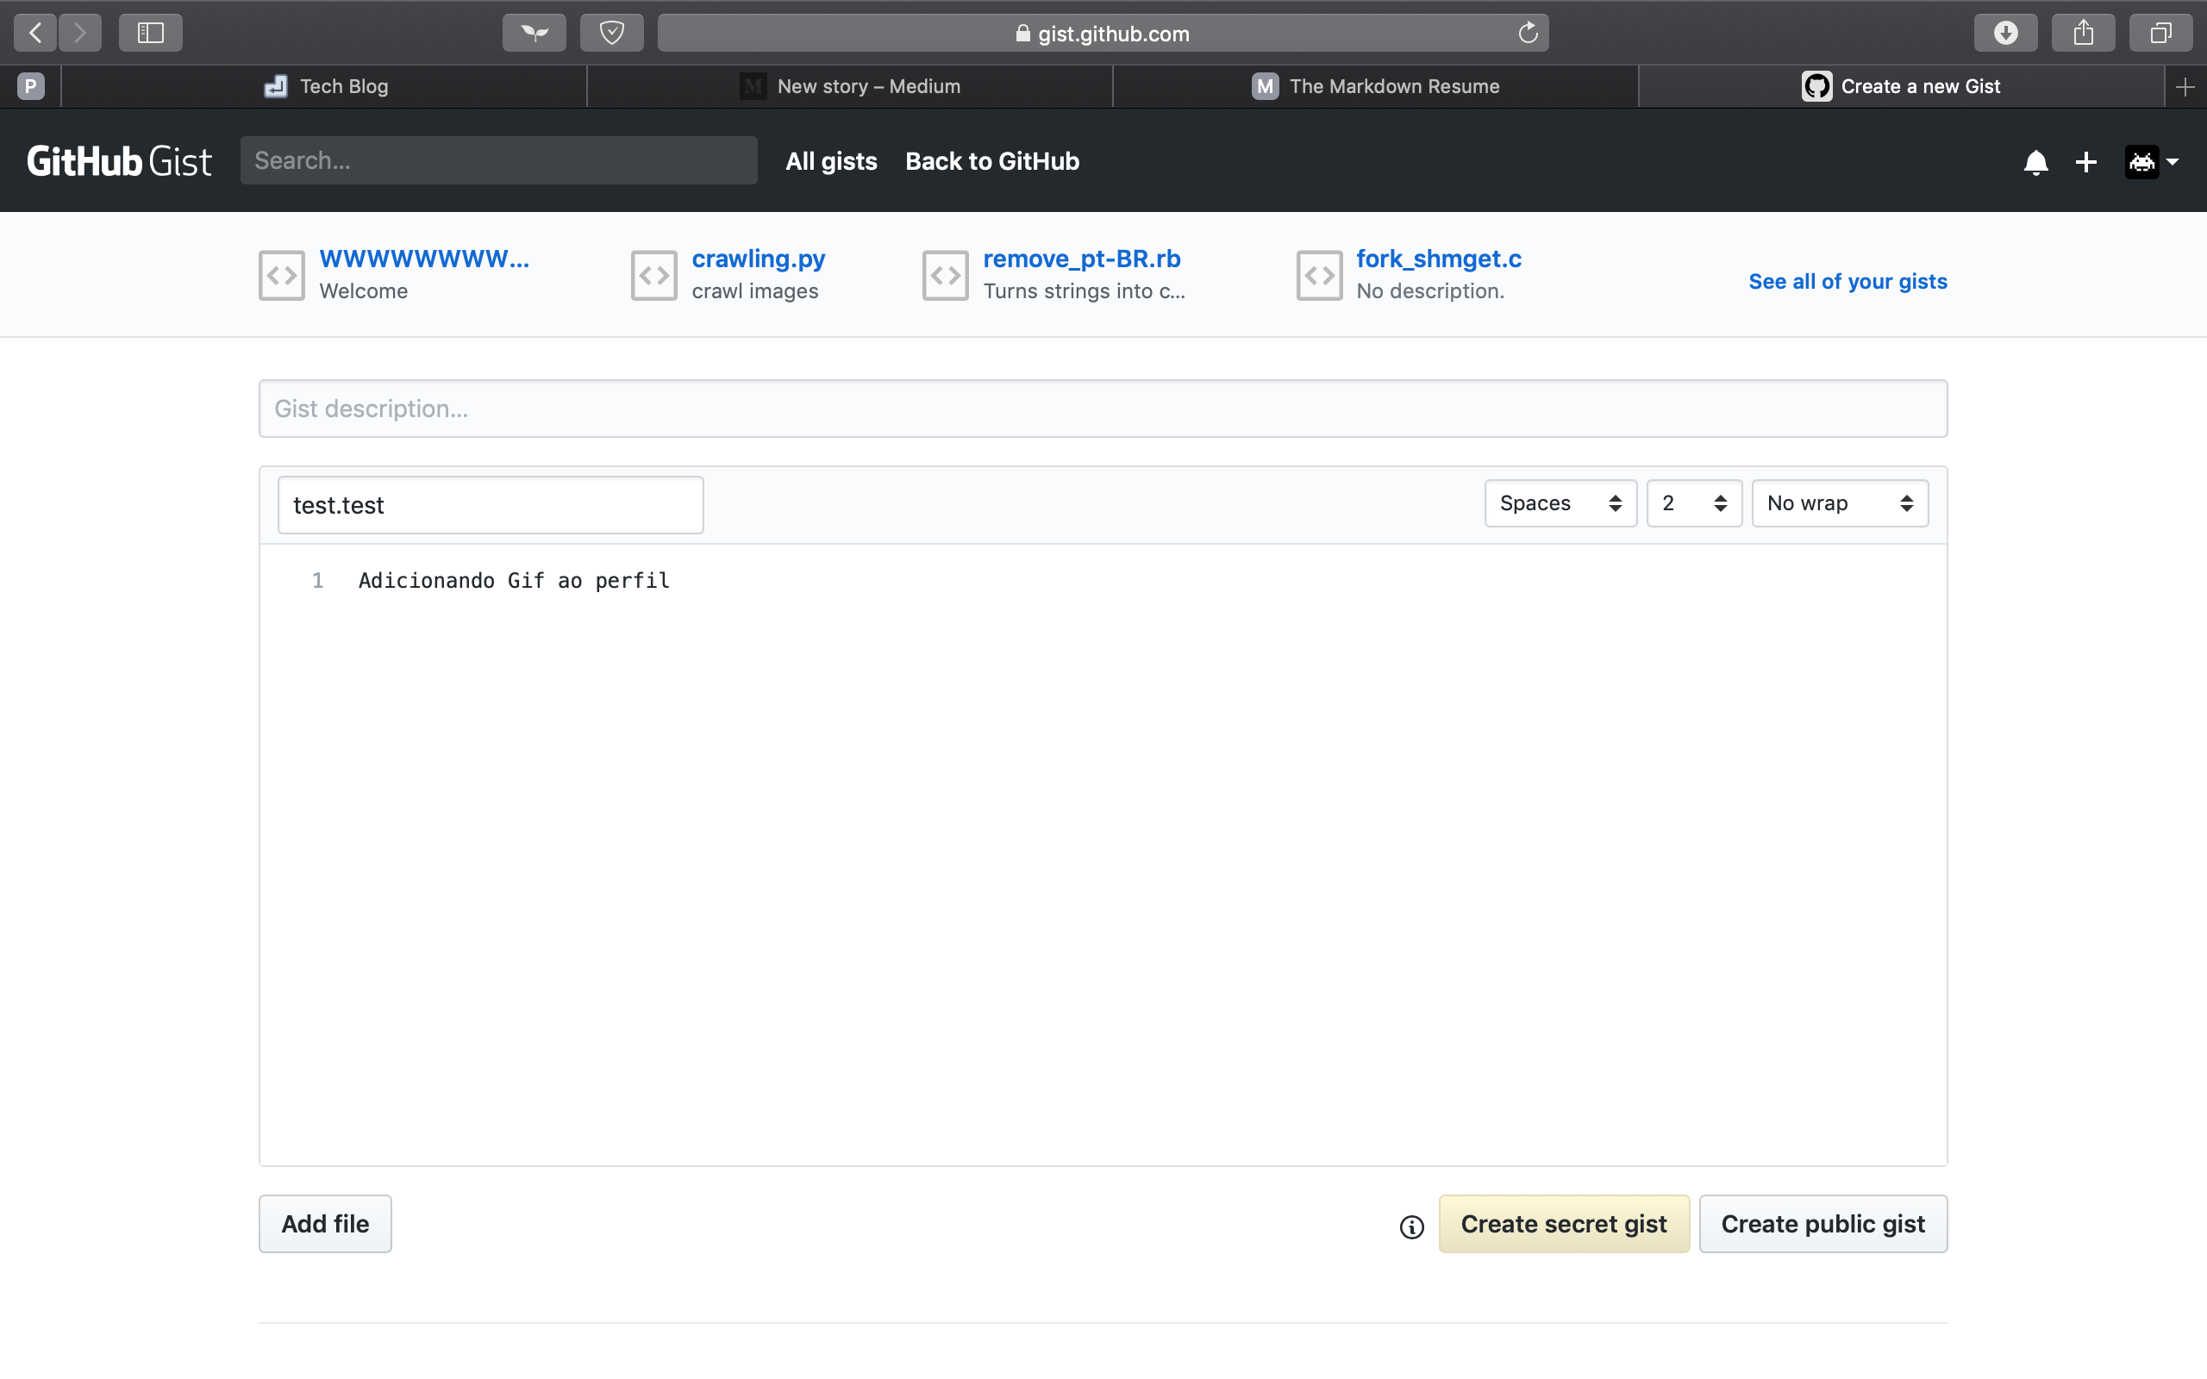Focus the Gist description field

tap(1103, 409)
